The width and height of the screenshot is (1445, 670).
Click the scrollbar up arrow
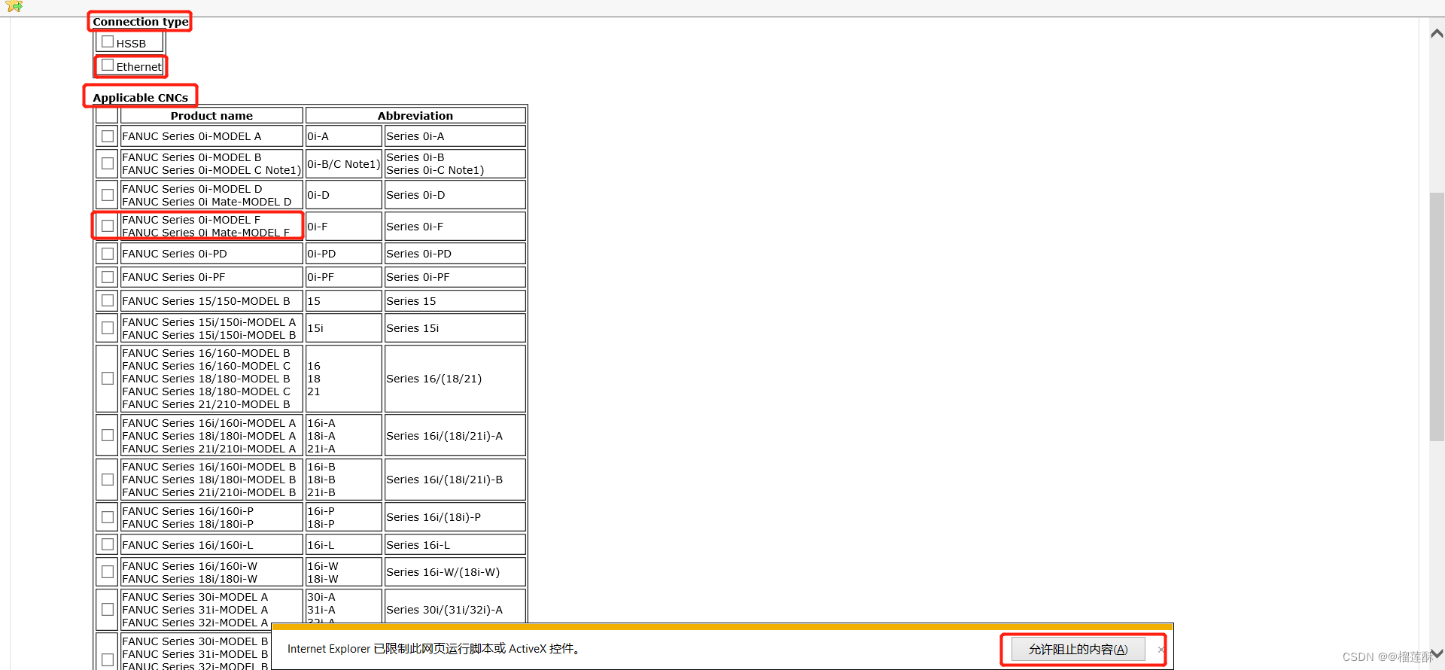(x=1437, y=33)
